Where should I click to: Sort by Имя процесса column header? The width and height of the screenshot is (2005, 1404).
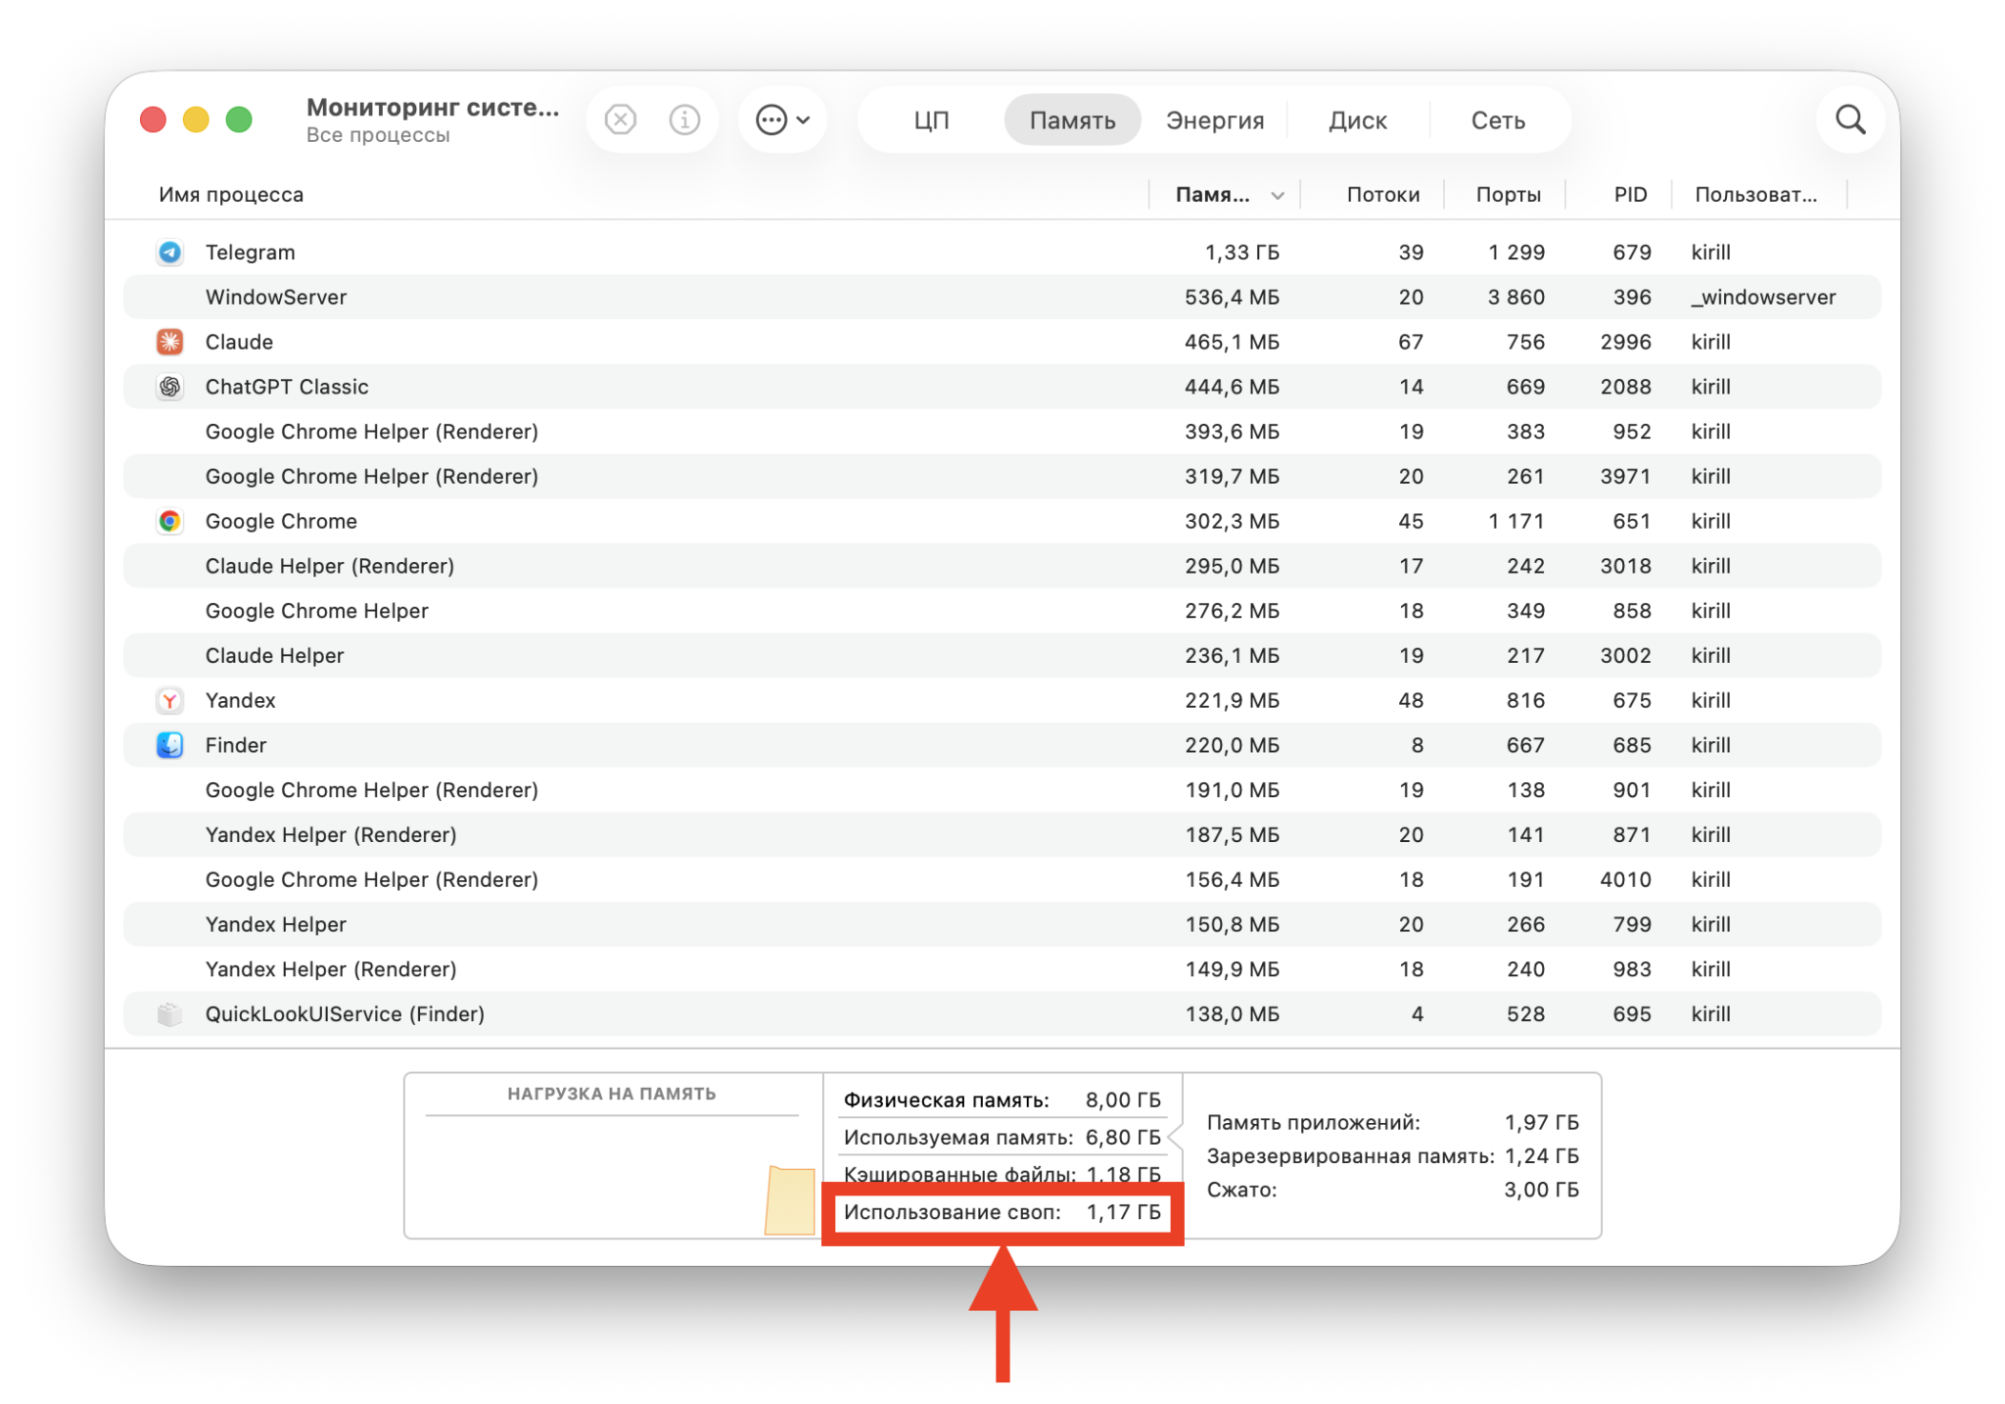[231, 194]
